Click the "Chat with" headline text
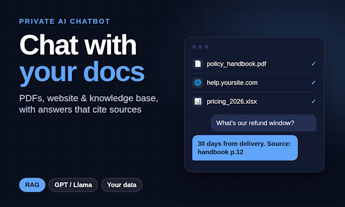The image size is (345, 207). [x=78, y=45]
